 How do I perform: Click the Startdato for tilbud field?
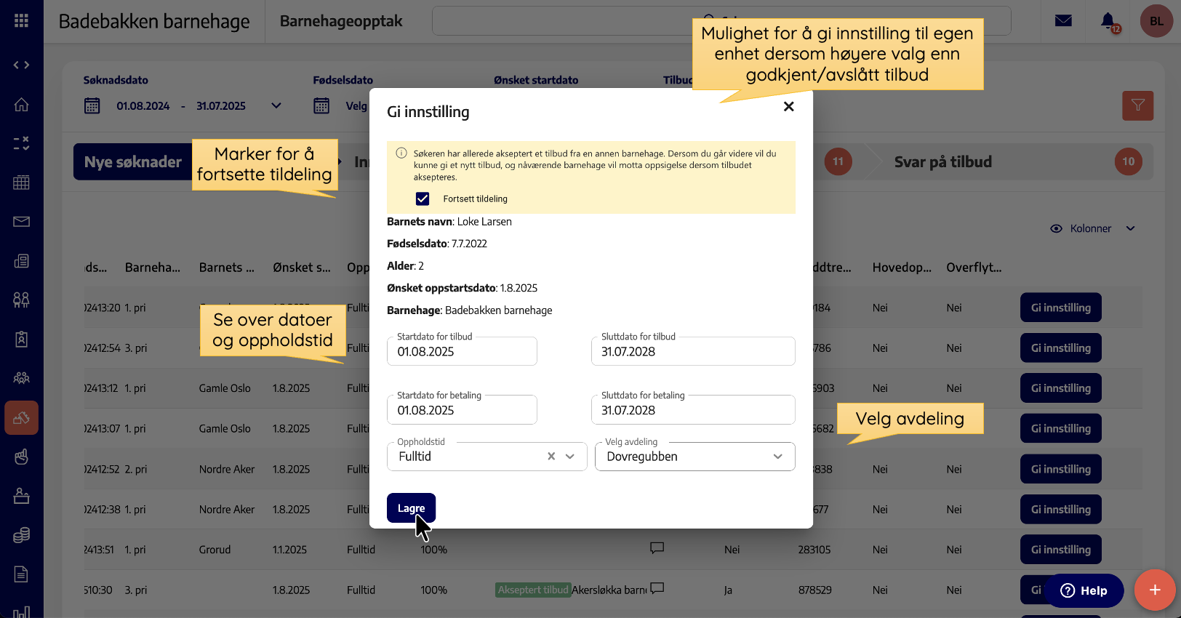tap(462, 352)
